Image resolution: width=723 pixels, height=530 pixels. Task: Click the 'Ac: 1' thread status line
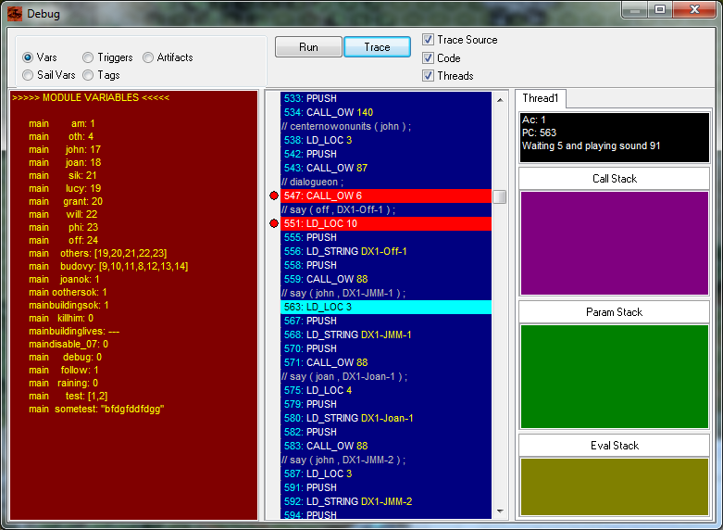[533, 120]
